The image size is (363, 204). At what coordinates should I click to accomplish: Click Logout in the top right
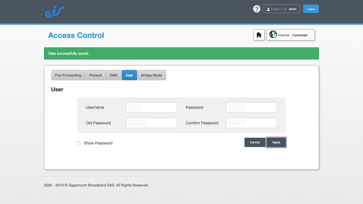tap(311, 9)
